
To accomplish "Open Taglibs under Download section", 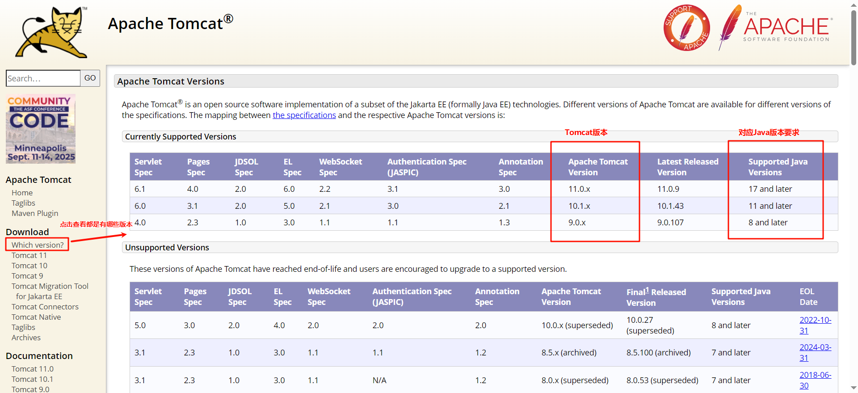I will point(23,327).
